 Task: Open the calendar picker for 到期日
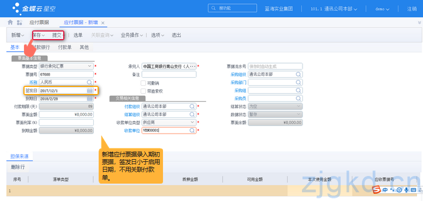[90, 99]
